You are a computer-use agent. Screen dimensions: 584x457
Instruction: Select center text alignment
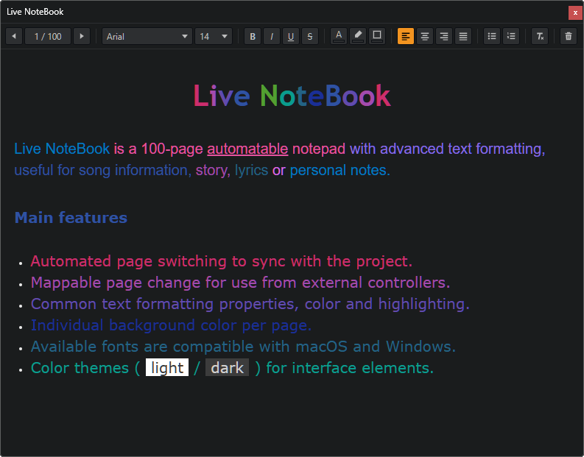425,37
